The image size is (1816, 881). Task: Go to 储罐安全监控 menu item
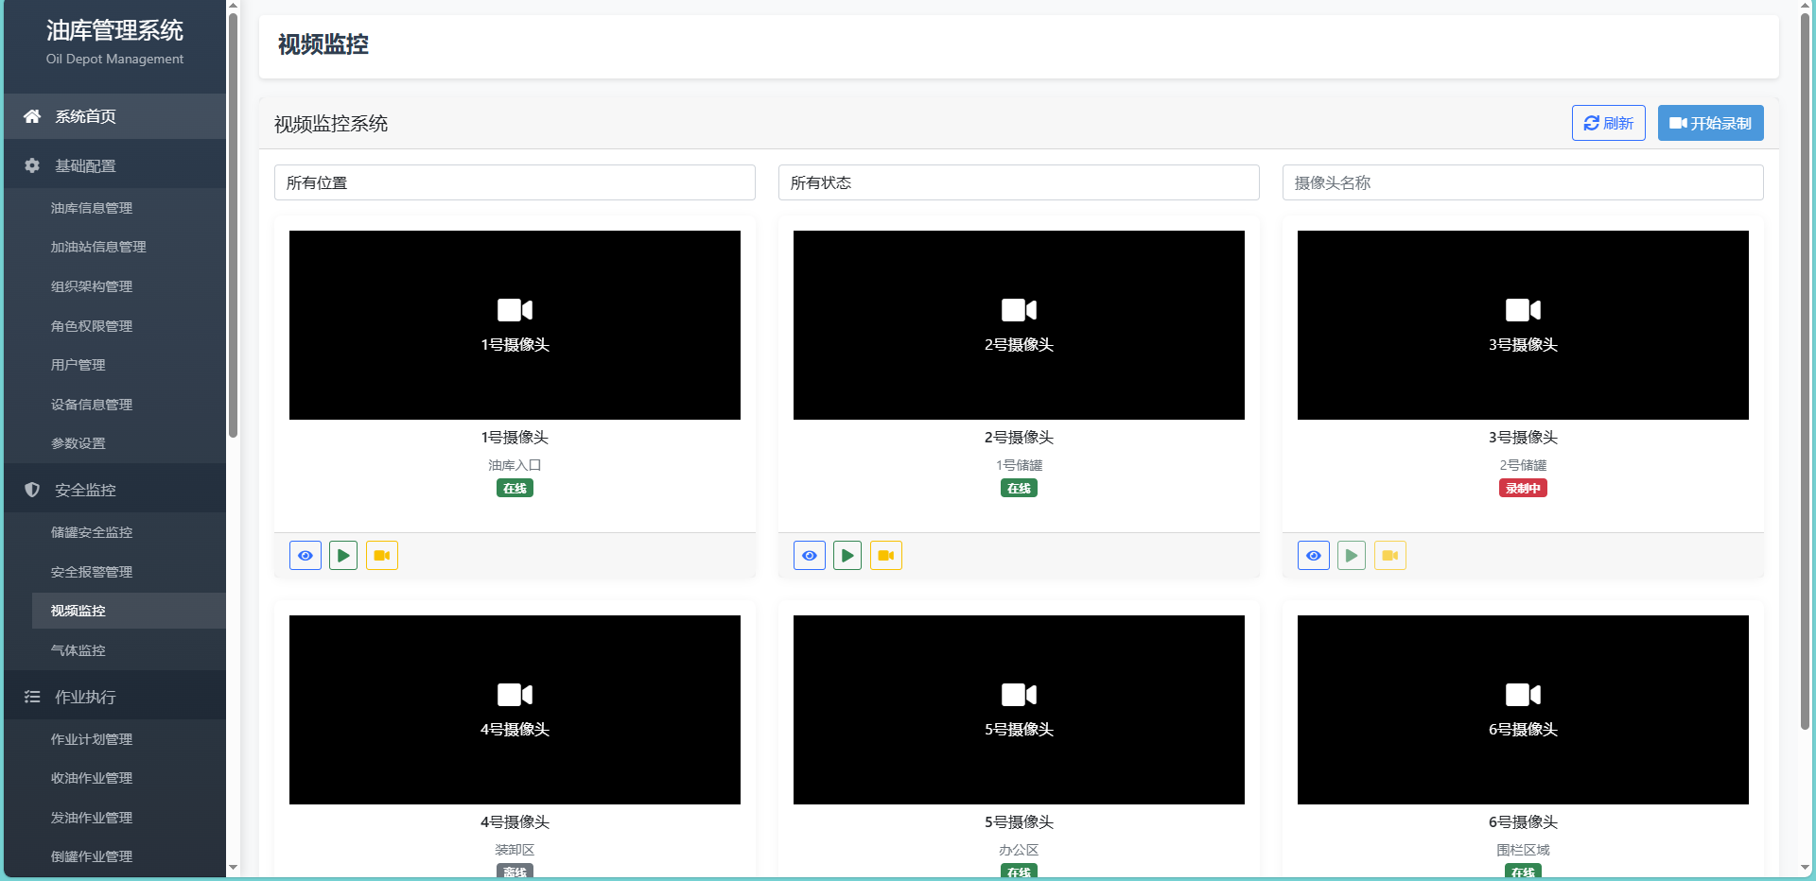coord(92,532)
